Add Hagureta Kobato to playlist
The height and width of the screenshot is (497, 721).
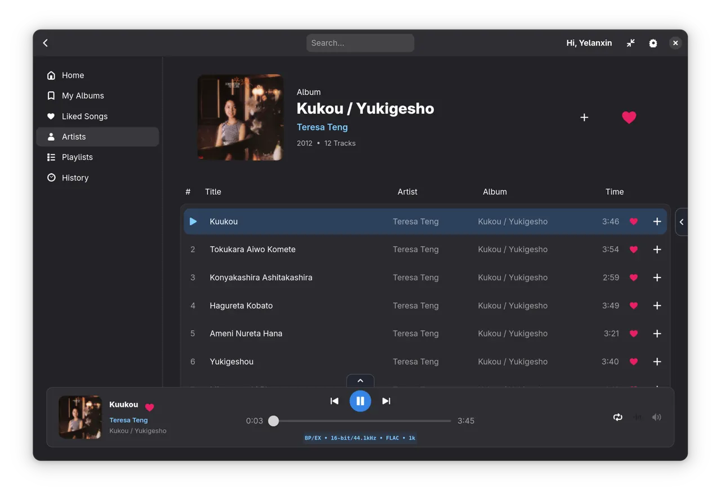click(657, 306)
